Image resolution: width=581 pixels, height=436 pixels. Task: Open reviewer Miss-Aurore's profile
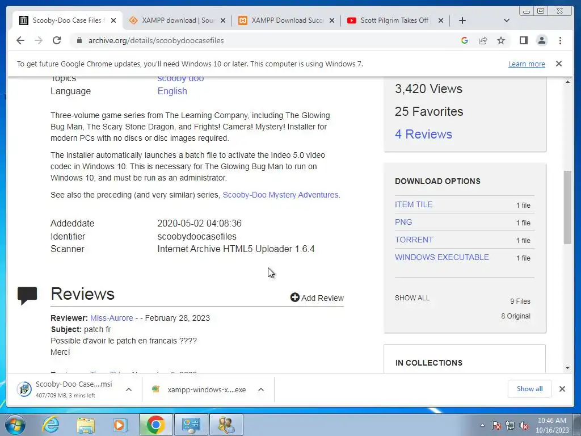pyautogui.click(x=112, y=318)
